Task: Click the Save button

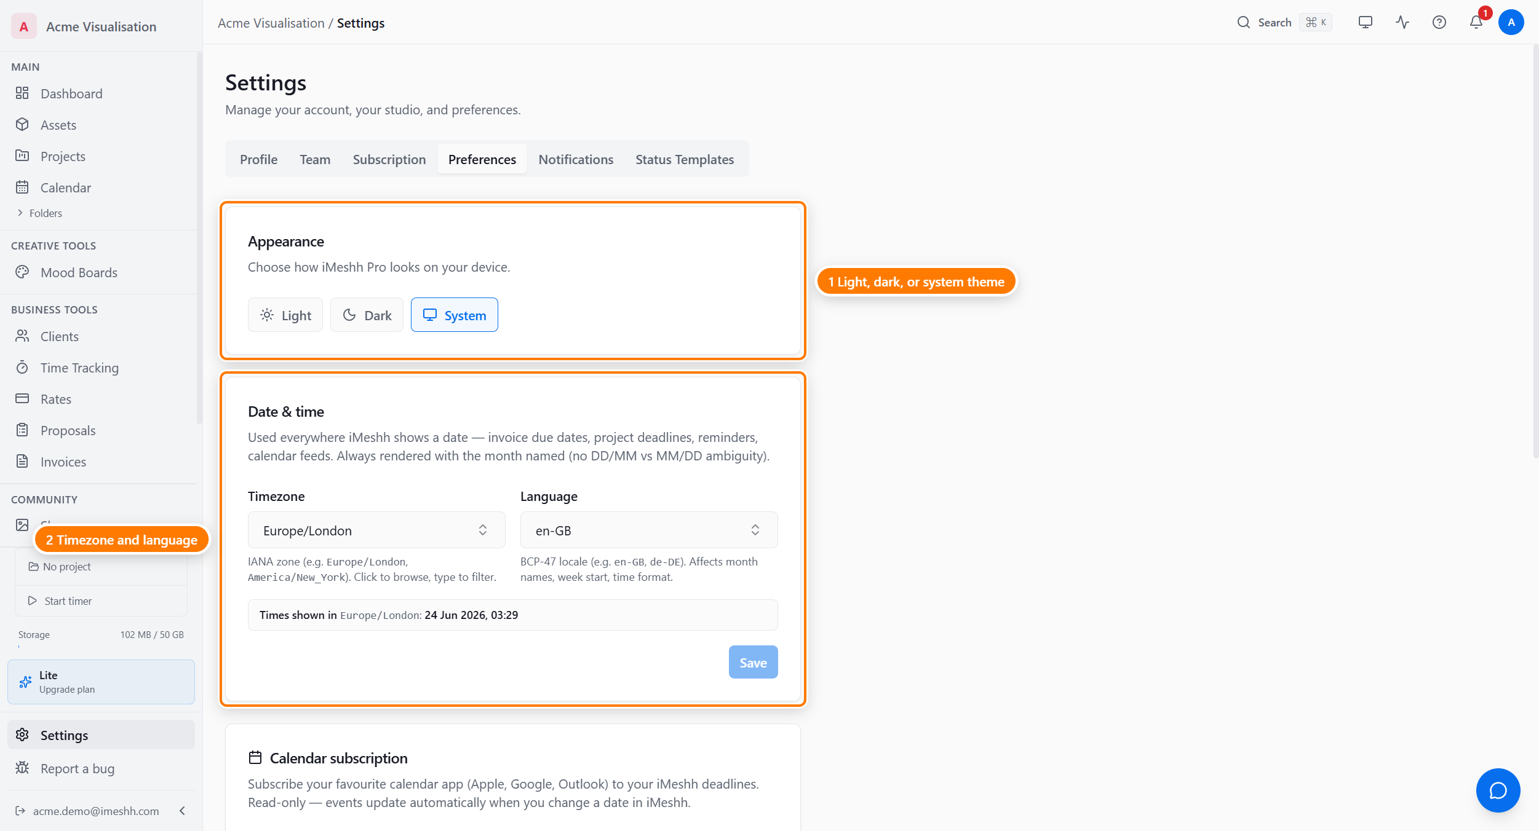Action: pyautogui.click(x=754, y=662)
